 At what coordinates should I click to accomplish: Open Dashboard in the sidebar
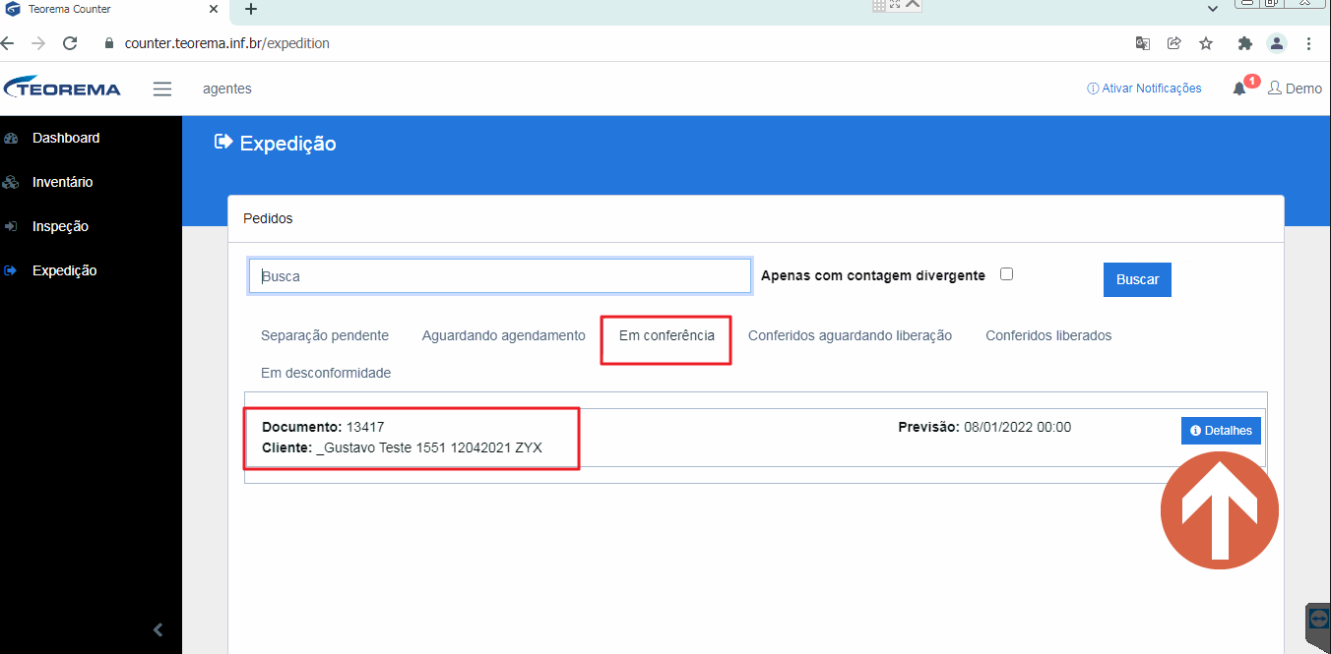[x=66, y=138]
